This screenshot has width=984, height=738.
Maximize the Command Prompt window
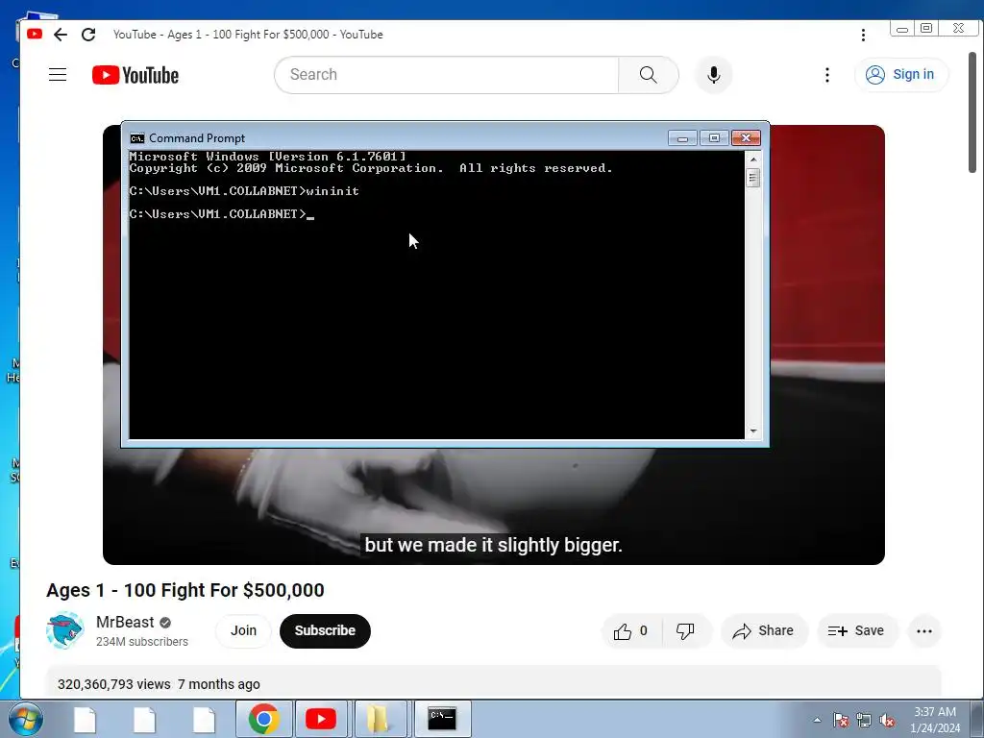[x=714, y=138]
